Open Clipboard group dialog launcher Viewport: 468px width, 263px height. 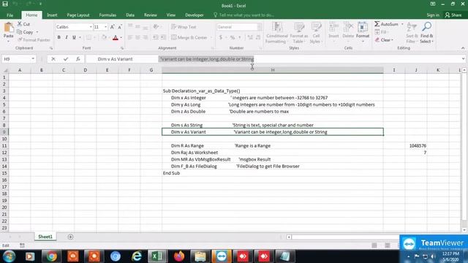(51, 48)
